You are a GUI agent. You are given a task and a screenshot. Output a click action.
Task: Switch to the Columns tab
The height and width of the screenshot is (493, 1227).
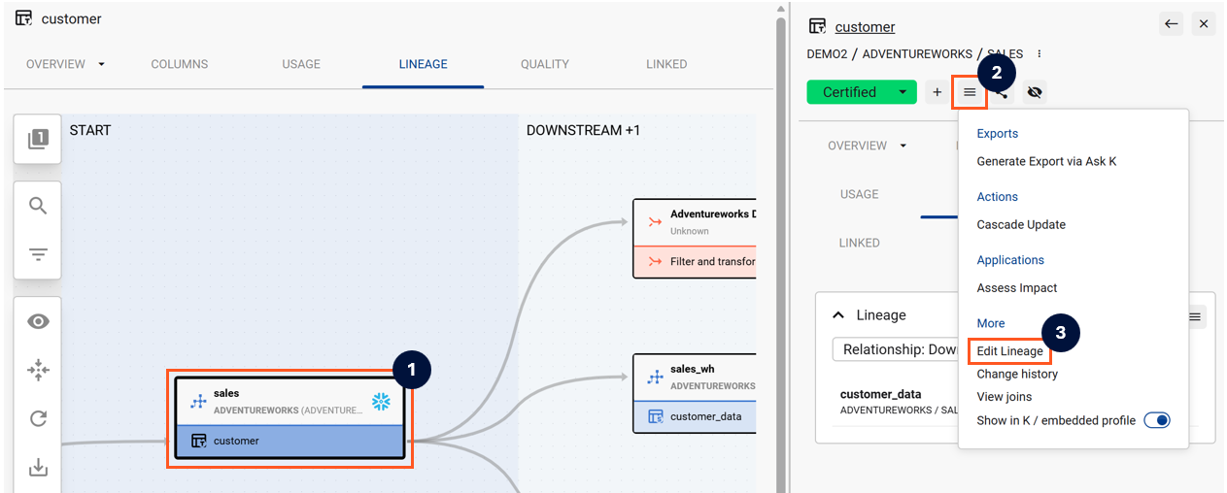(x=180, y=64)
